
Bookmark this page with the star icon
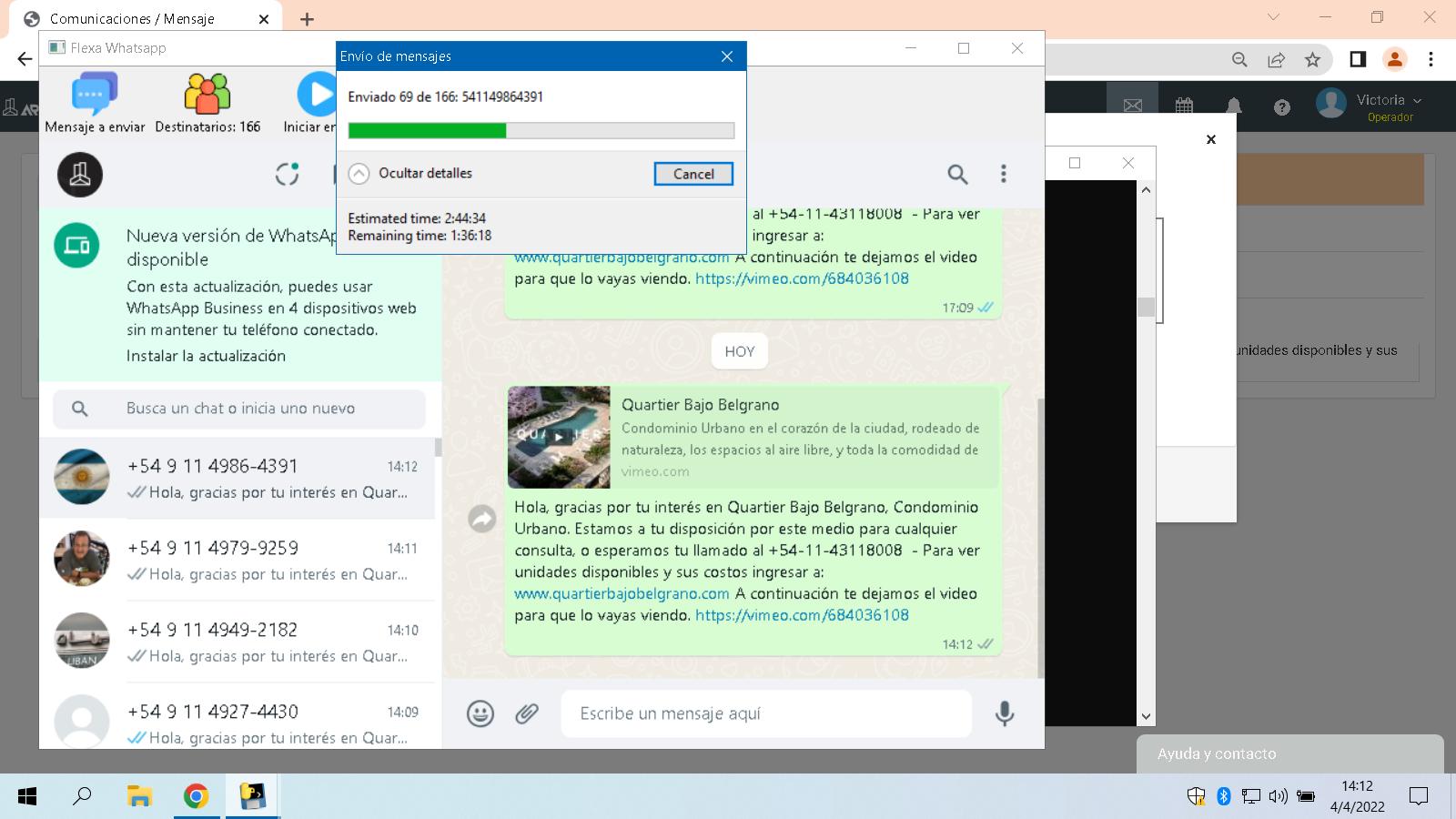pyautogui.click(x=1312, y=59)
